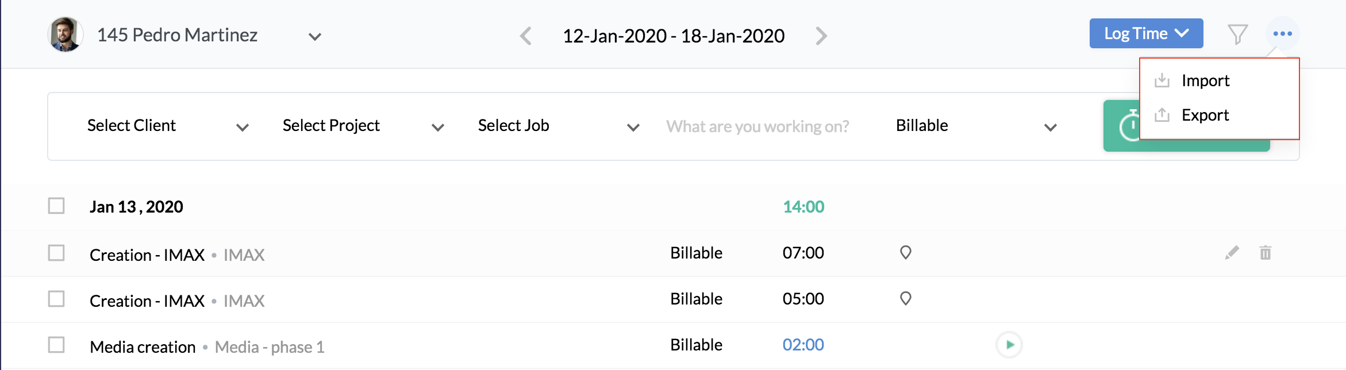This screenshot has width=1346, height=370.
Task: Click location pin on 05:00 entry
Action: 905,299
